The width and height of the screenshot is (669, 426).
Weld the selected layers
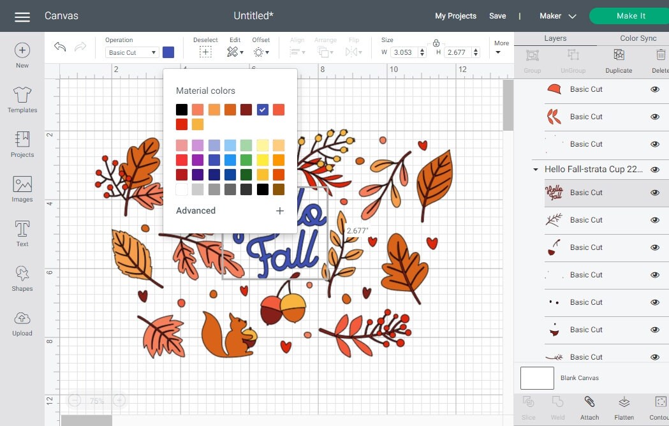(x=557, y=406)
